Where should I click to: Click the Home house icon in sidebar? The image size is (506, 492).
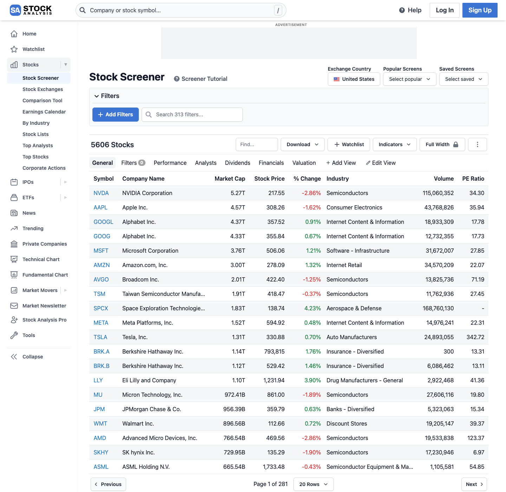tap(14, 34)
